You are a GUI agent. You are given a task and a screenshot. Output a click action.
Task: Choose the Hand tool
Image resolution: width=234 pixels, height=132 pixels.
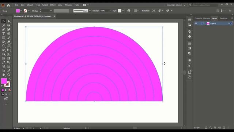pos(4,75)
